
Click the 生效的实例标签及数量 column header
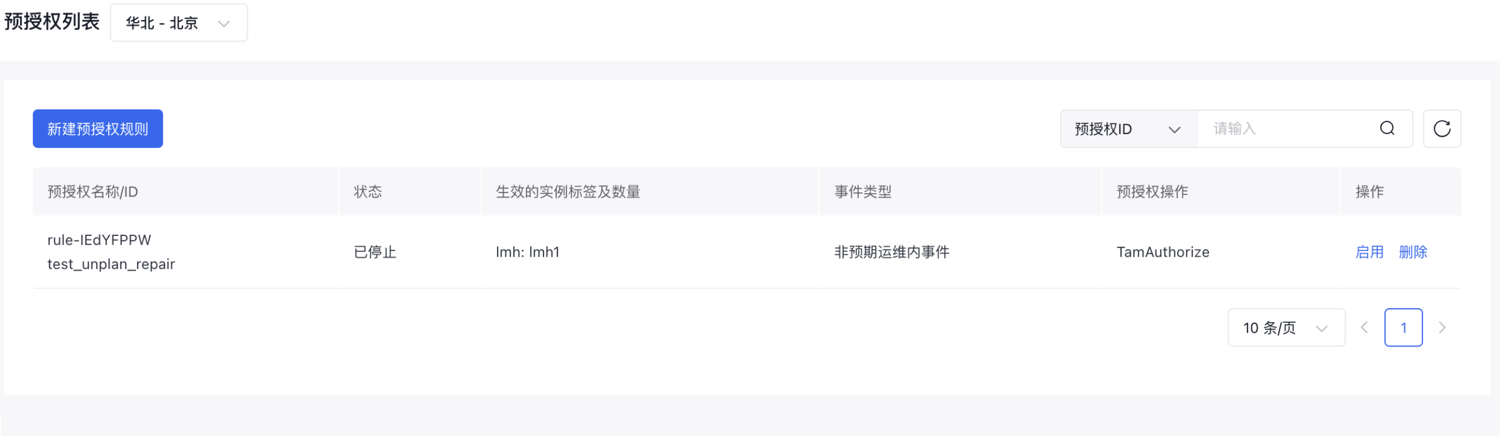tap(568, 191)
